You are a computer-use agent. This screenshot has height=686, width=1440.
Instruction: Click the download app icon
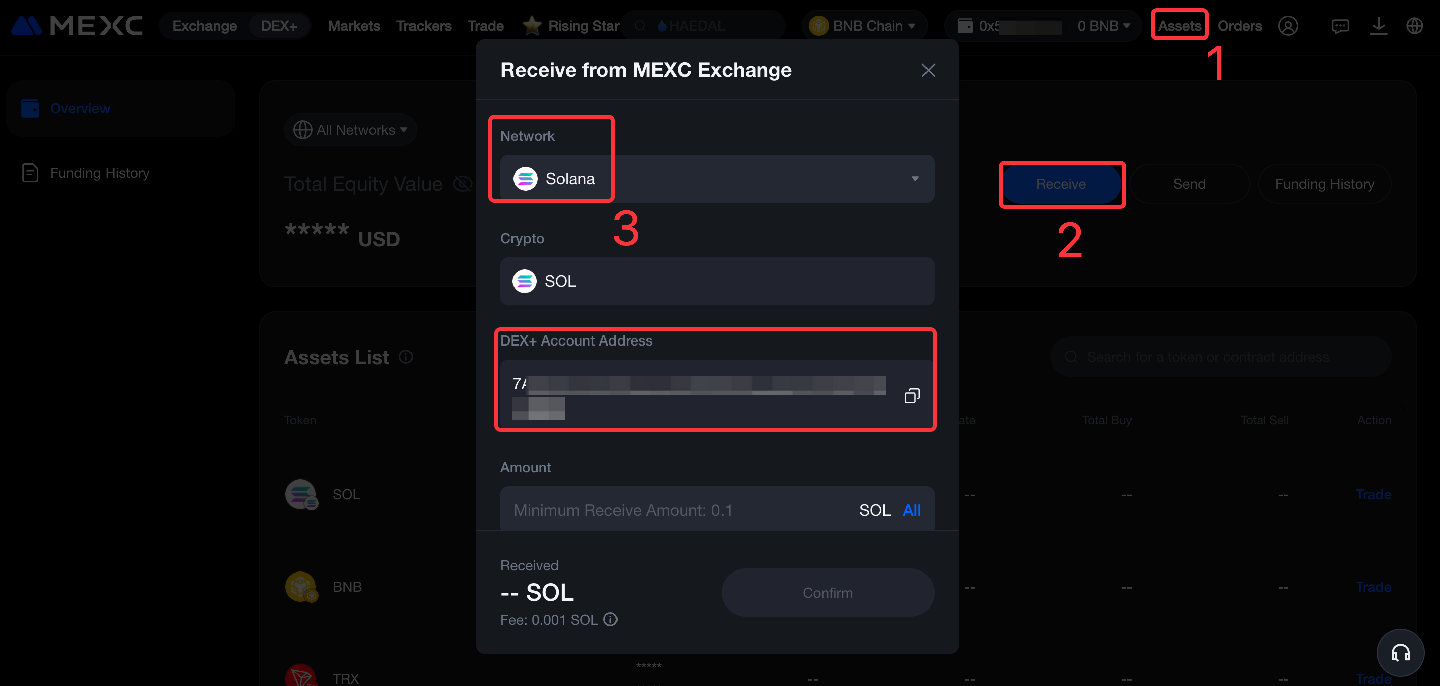coord(1378,26)
